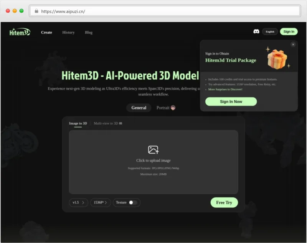
Task: Click Sign In Now in popup
Action: [x=231, y=102]
